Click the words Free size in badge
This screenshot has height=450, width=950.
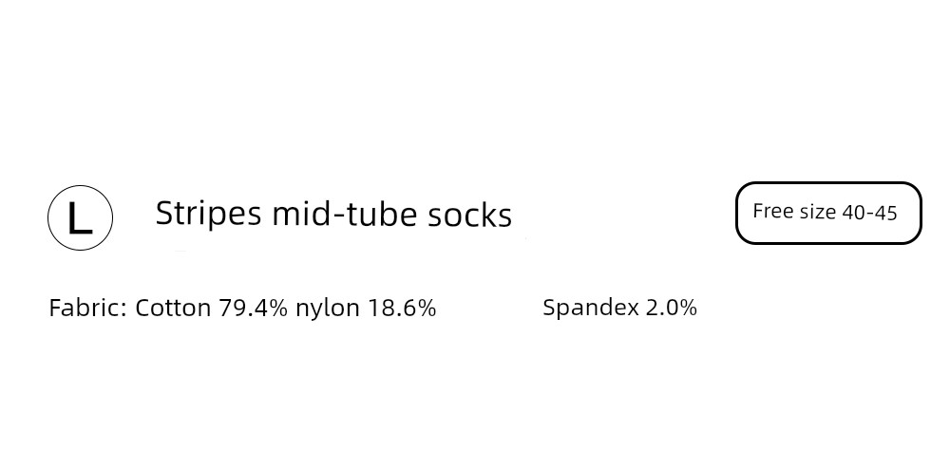click(x=794, y=212)
